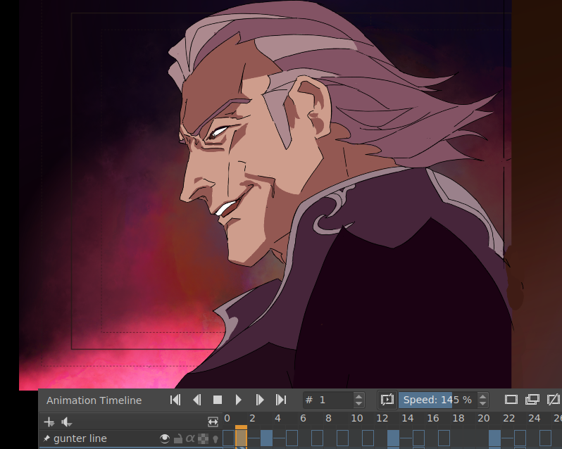Toggle alpha inherit on gunter line layer

(x=190, y=438)
